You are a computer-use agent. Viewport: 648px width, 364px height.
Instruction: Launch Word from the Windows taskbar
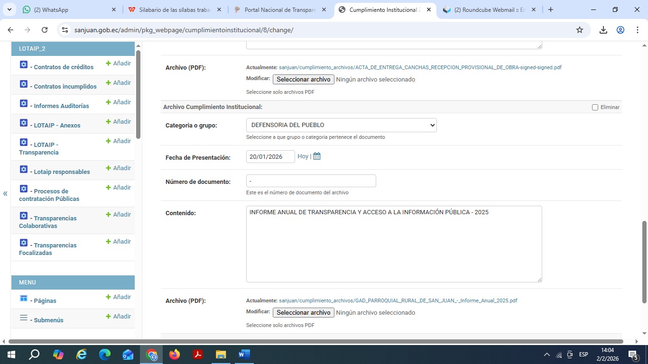244,355
